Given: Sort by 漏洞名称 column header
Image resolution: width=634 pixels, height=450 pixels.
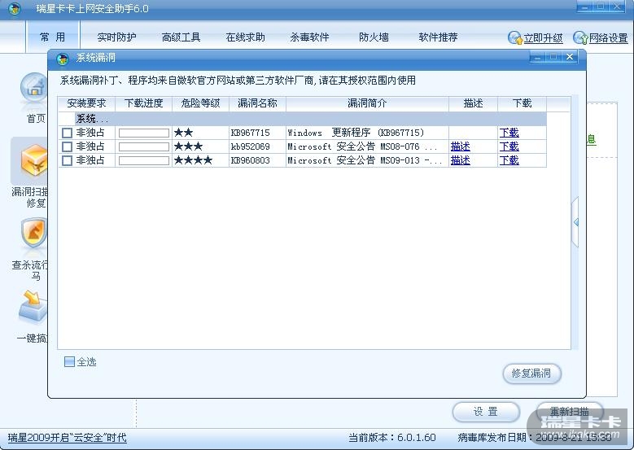Looking at the screenshot, I should pyautogui.click(x=257, y=103).
